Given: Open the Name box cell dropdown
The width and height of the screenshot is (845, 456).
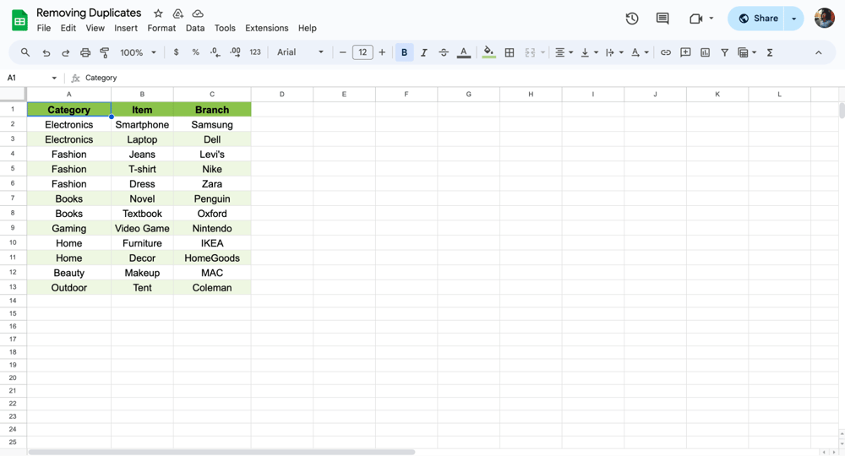Looking at the screenshot, I should 54,78.
